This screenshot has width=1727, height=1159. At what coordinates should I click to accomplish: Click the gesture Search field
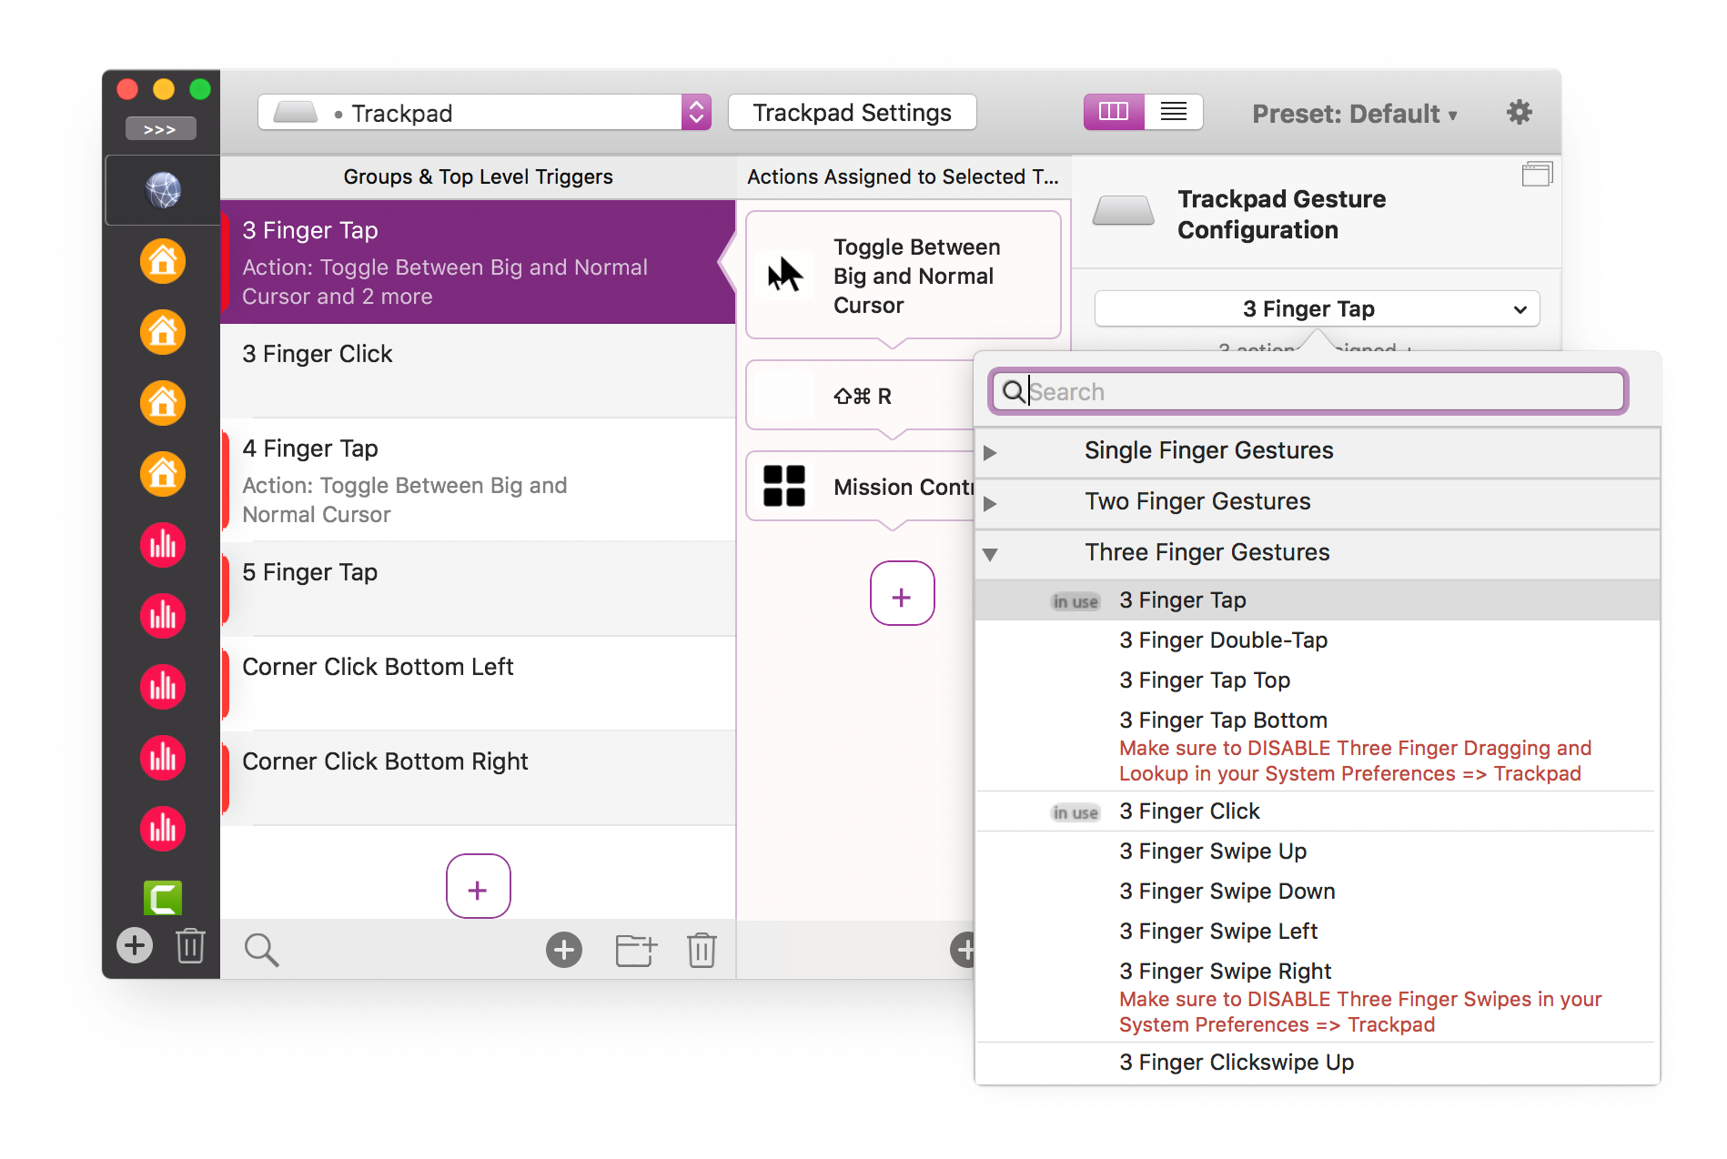1319,392
